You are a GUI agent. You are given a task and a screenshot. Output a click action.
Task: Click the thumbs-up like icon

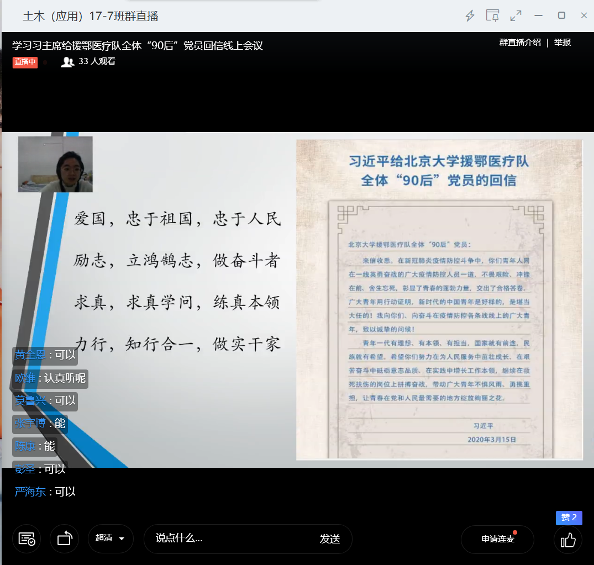(x=568, y=539)
